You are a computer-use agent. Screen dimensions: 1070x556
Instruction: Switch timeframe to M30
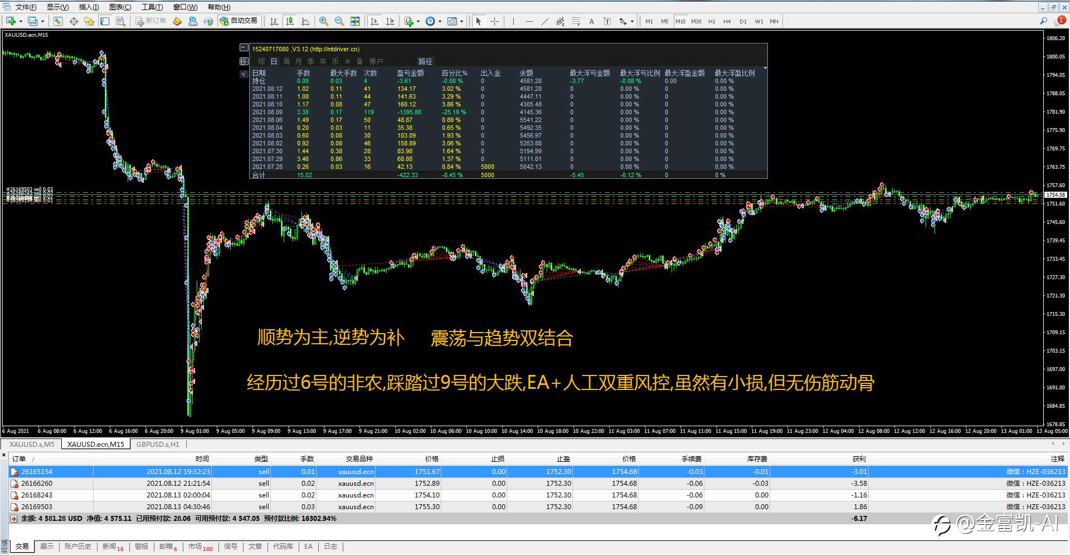696,21
